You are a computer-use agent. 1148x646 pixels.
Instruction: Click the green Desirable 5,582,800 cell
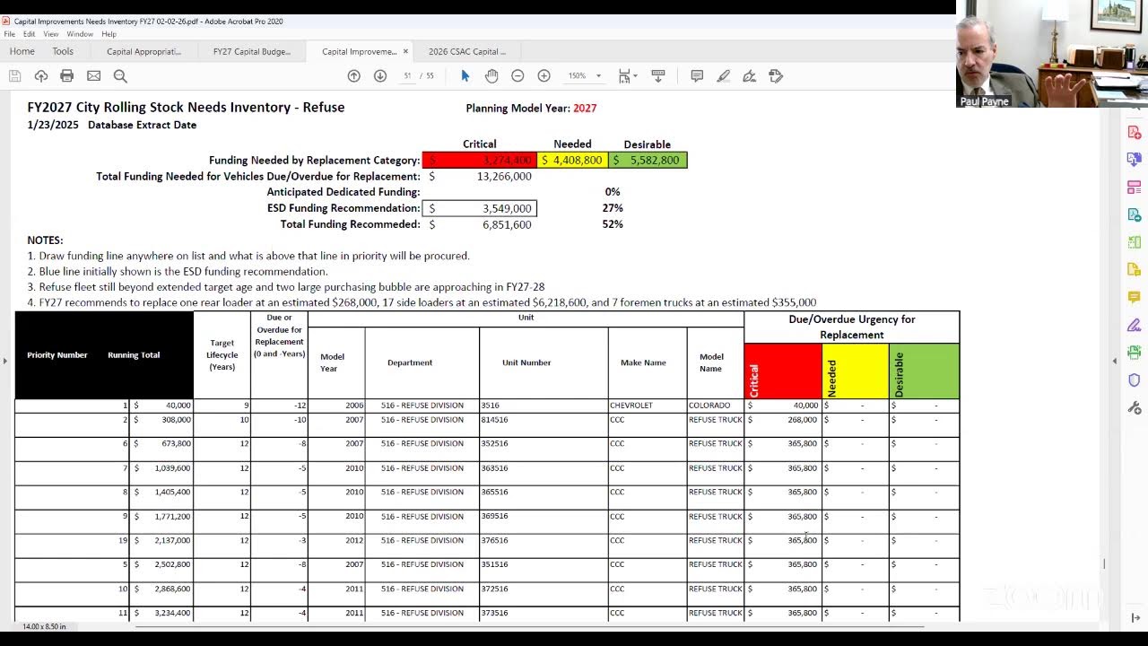tap(648, 160)
